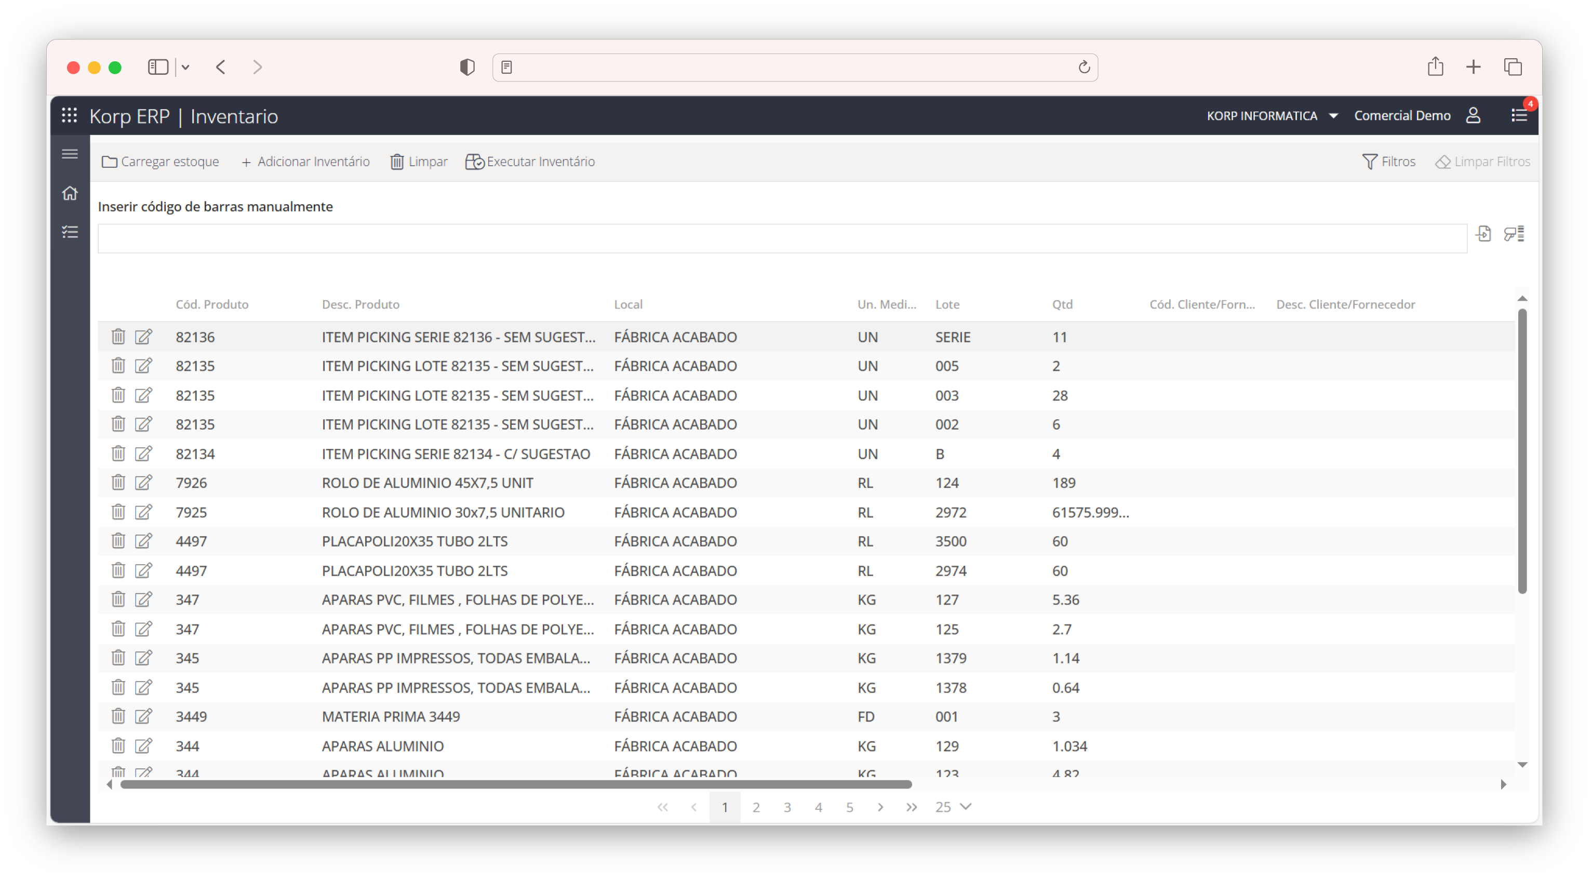Open the apps grid launcher icon
Image resolution: width=1591 pixels, height=880 pixels.
tap(69, 115)
